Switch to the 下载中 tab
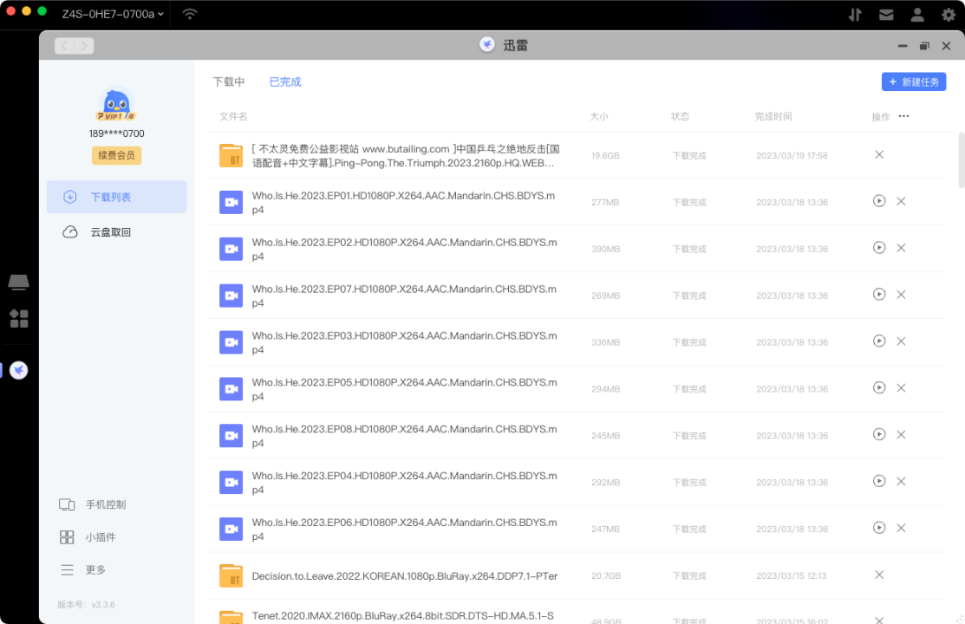 coord(228,81)
